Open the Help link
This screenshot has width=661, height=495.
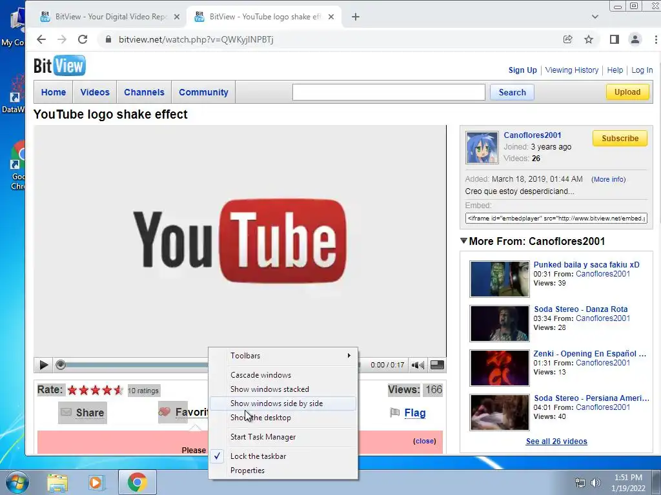pos(615,70)
